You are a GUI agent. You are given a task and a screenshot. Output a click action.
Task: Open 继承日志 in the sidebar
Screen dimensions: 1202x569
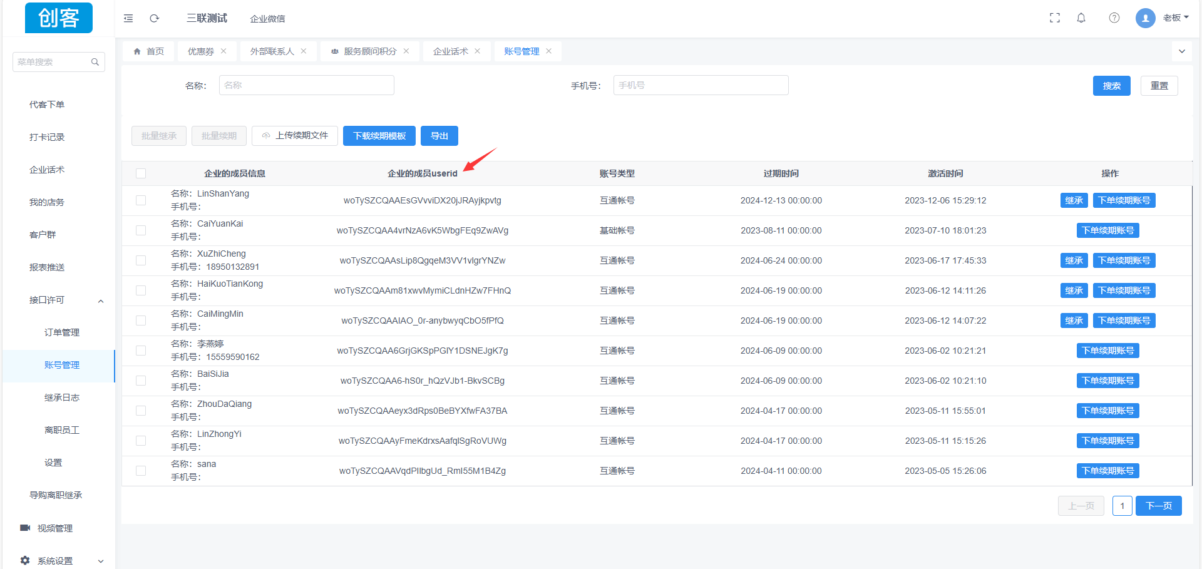(62, 397)
